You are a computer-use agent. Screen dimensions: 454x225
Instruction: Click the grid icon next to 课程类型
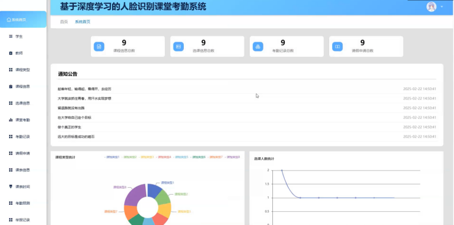[11, 70]
